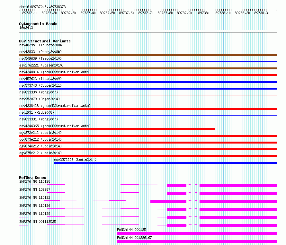This screenshot has width=286, height=245.
Task: Select dgv874e212 (Uddin2014) label
Action: 40,146
